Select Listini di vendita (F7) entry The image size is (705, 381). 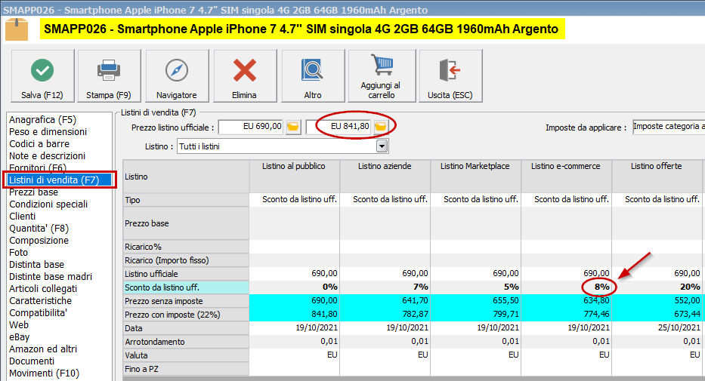pos(60,180)
